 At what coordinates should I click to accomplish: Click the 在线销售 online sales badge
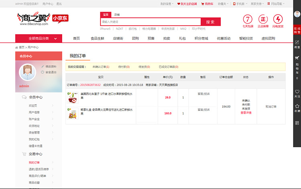coord(297,30)
